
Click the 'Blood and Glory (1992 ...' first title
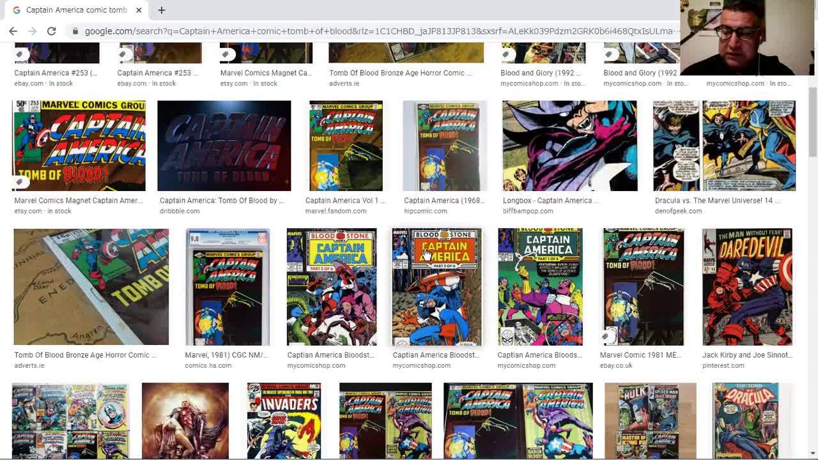[541, 73]
